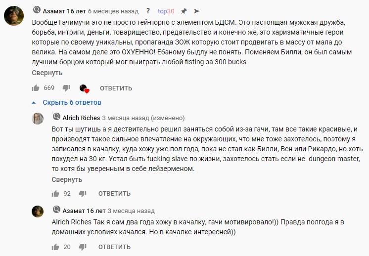Open Alrich Riches' channel via username

(81, 118)
